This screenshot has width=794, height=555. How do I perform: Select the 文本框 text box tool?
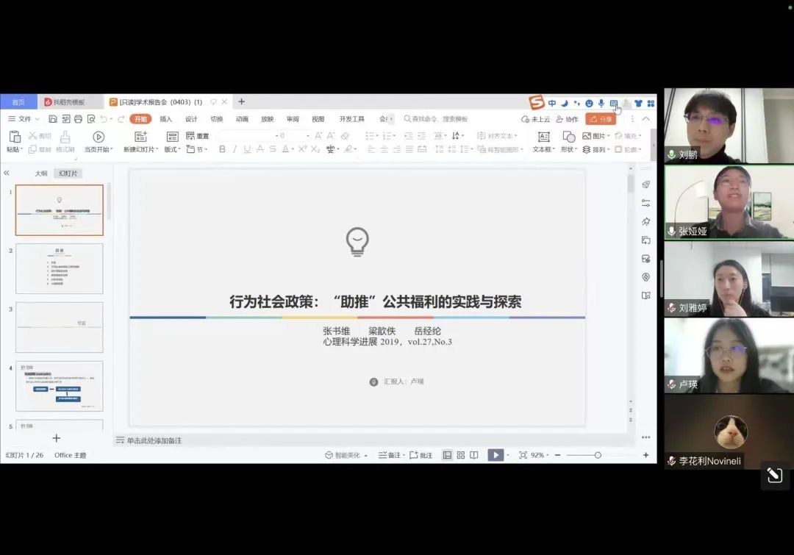coord(543,137)
